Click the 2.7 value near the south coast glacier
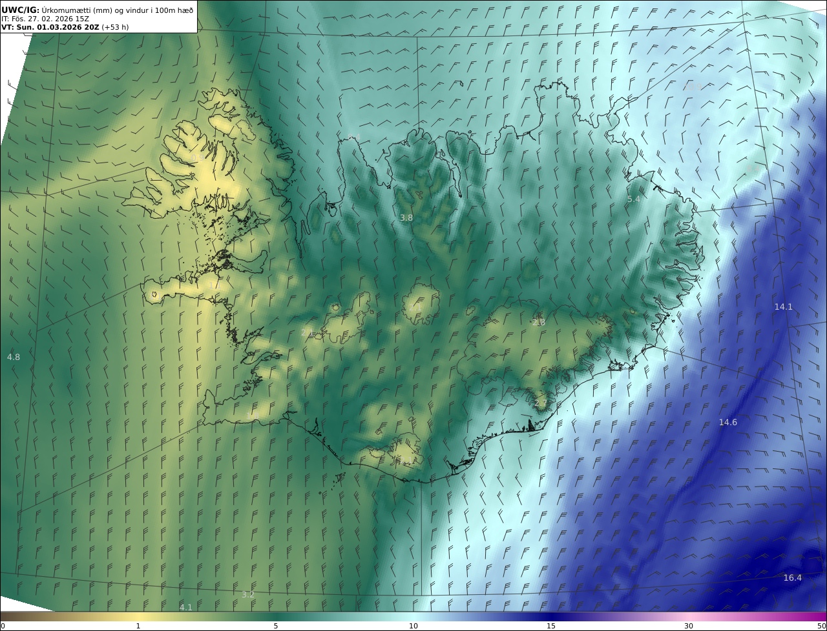 point(540,403)
